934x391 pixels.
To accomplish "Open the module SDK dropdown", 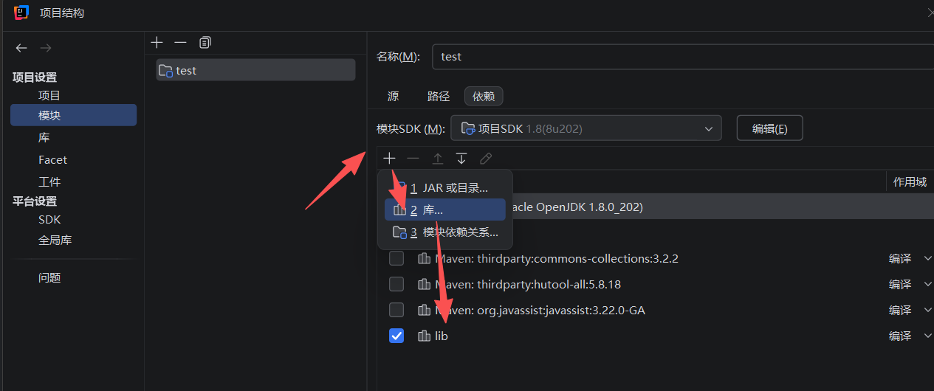I will click(586, 128).
